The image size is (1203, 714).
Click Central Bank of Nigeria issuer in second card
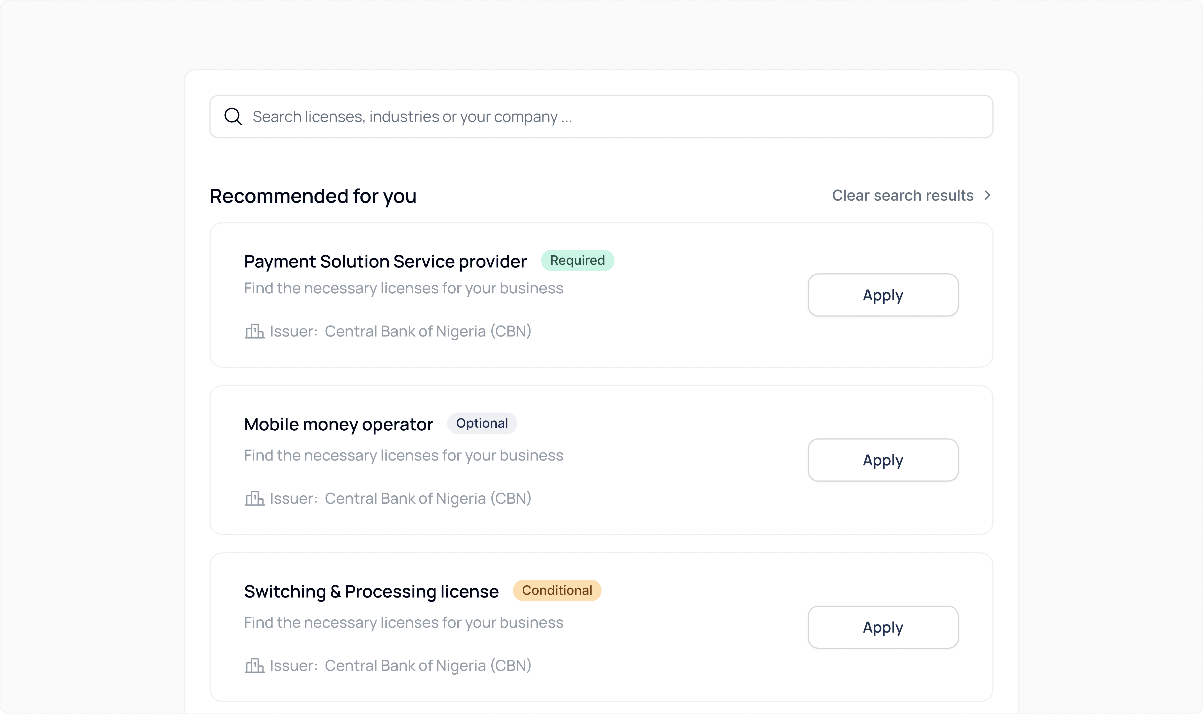point(428,499)
